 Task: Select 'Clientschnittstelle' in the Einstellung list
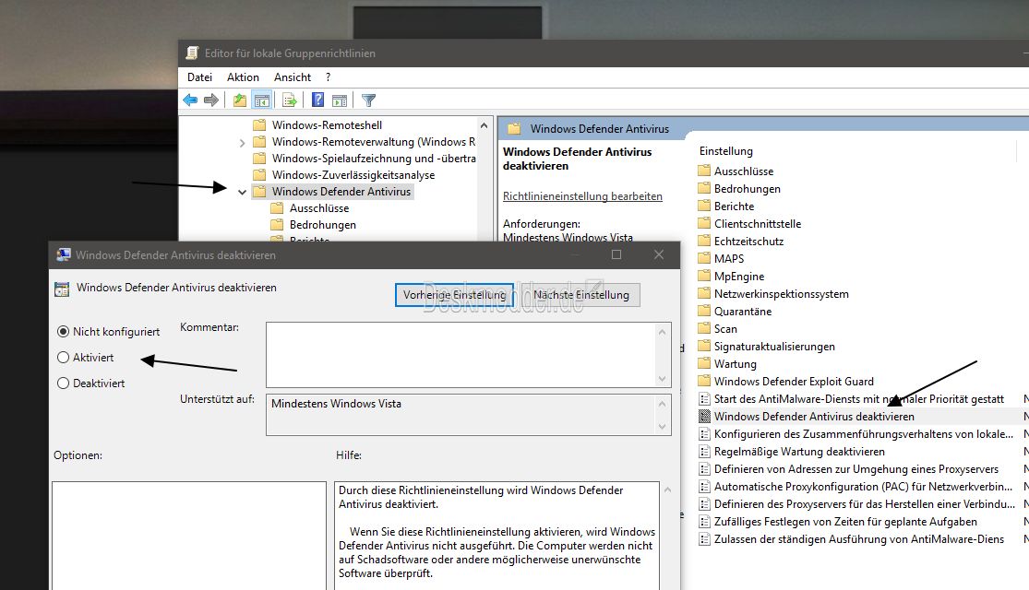coord(758,223)
